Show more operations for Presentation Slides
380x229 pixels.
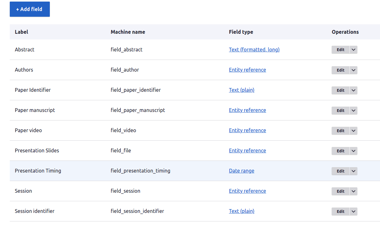[354, 151]
